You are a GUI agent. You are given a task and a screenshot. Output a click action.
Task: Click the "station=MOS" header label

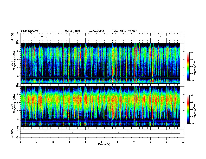[97, 31]
